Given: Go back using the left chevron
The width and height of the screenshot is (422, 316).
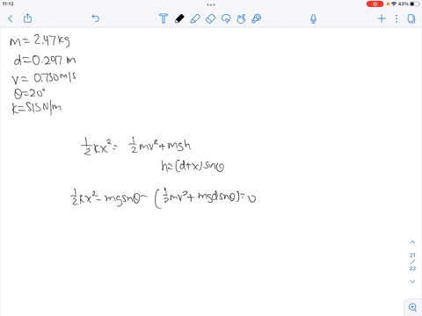Looking at the screenshot, I should [11, 19].
